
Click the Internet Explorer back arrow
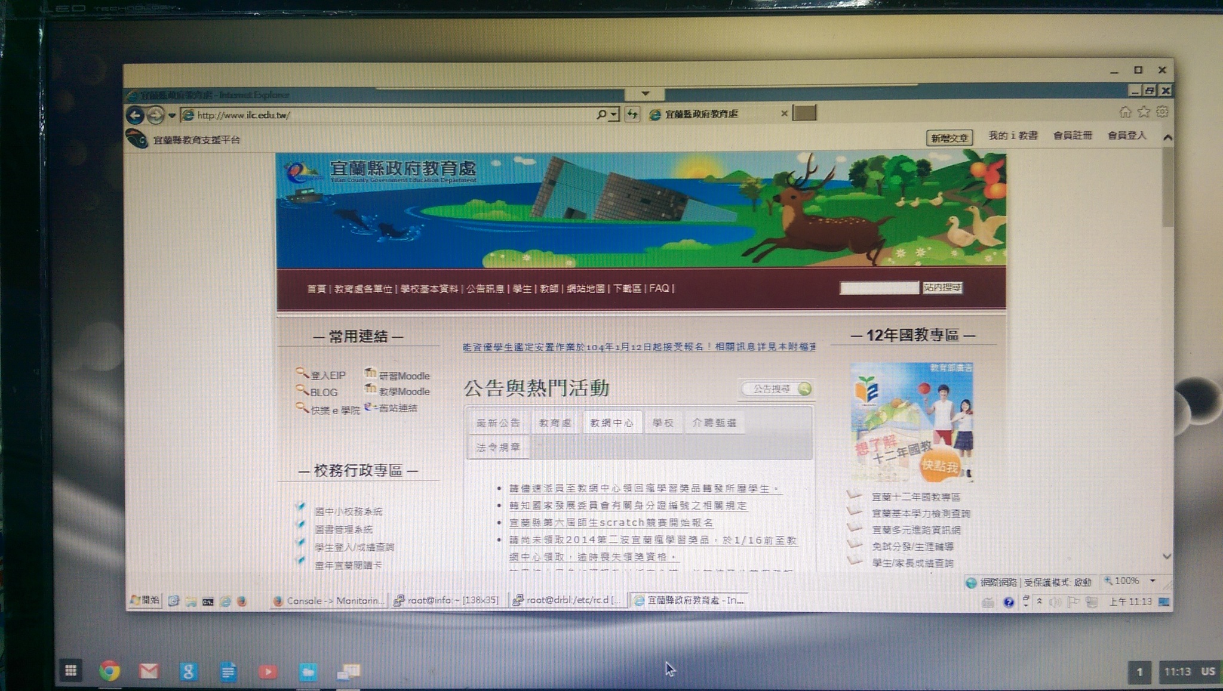135,115
